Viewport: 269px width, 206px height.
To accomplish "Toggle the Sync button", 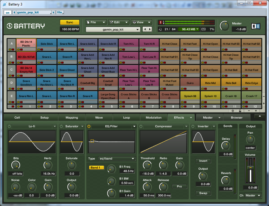I will (x=70, y=22).
